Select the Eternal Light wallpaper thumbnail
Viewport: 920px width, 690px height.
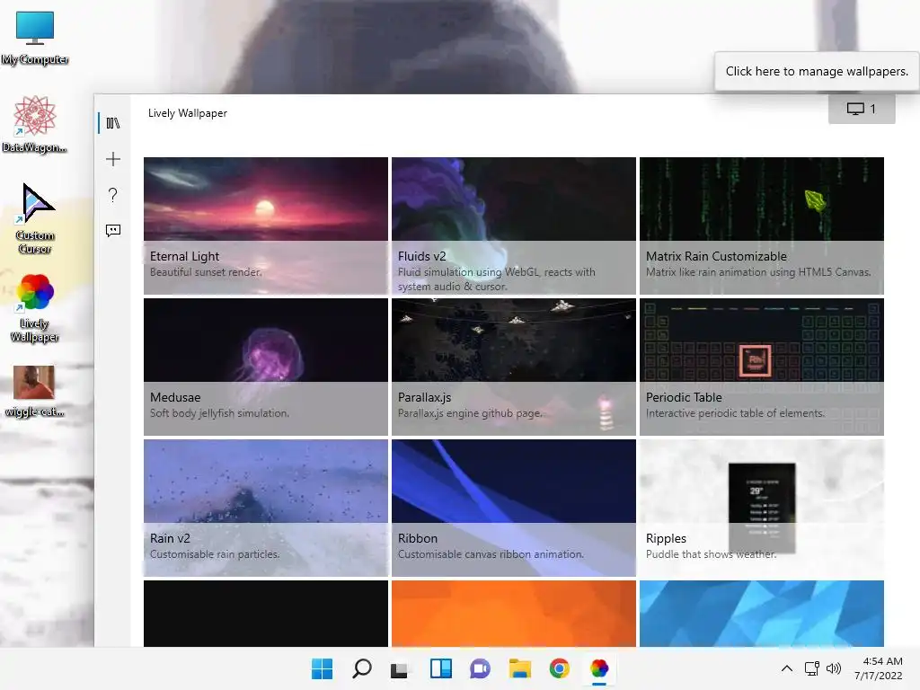click(266, 226)
